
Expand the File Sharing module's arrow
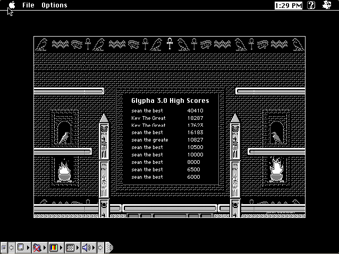click(45, 248)
